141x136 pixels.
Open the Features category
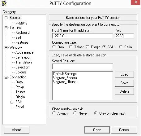22,42
